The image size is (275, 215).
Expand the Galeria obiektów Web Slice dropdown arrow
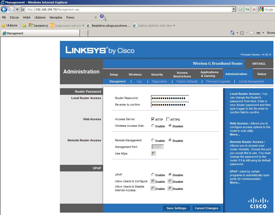tap(174, 26)
